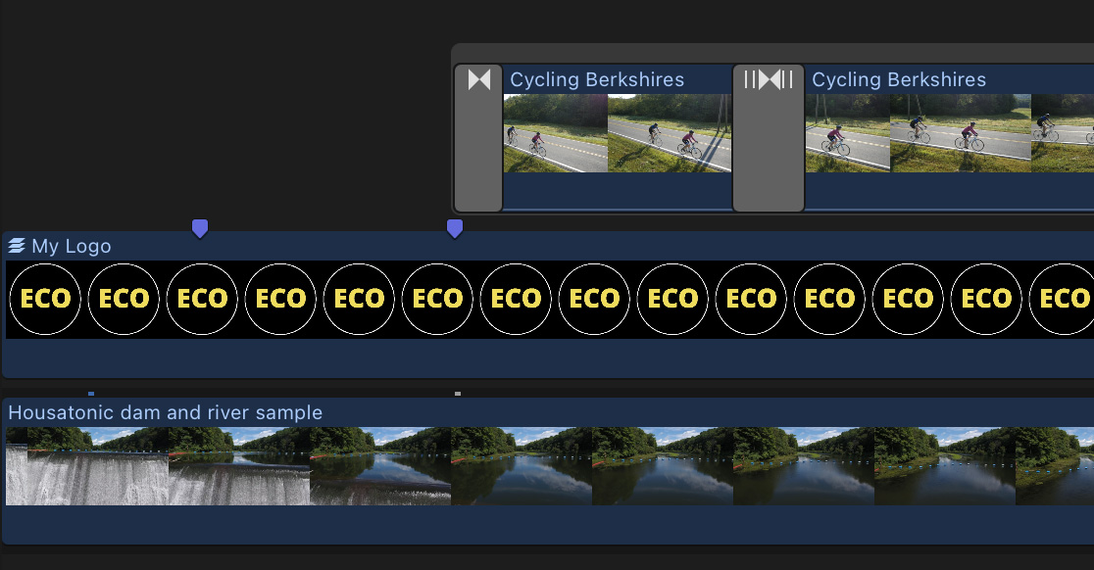Image resolution: width=1094 pixels, height=570 pixels.
Task: Select the first waterfall thumbnail in Housatonic clip
Action: point(87,466)
